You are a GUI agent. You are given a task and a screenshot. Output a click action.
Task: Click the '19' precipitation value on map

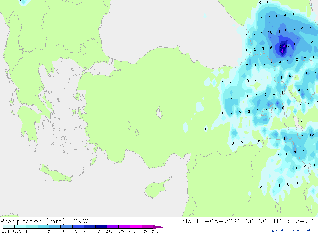279,47
